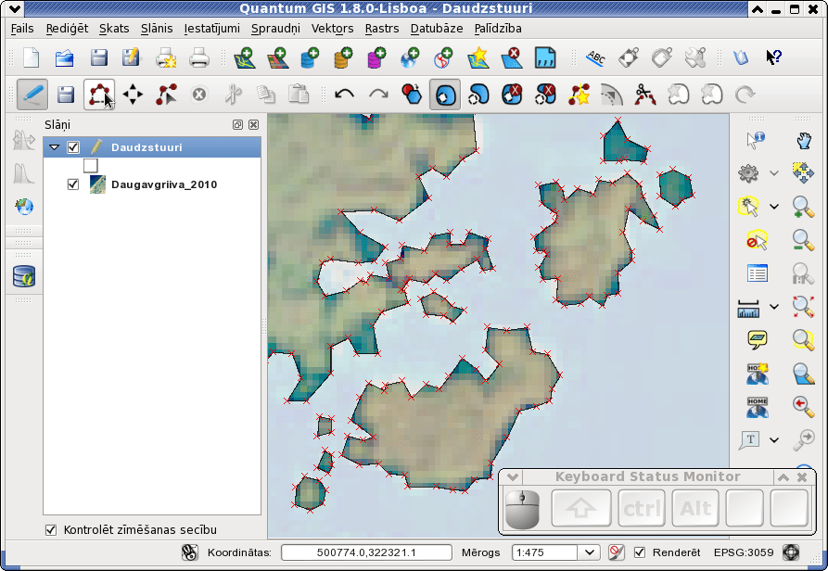Open the Fails menu
Image resolution: width=828 pixels, height=571 pixels.
point(22,29)
